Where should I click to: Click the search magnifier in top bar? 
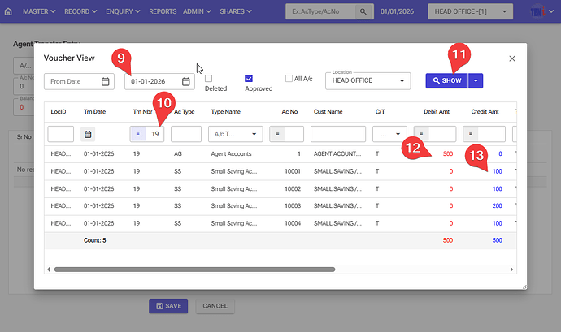pyautogui.click(x=363, y=12)
